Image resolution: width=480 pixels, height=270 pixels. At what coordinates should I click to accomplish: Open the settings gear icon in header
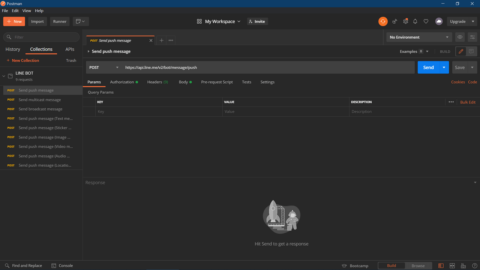coord(405,21)
